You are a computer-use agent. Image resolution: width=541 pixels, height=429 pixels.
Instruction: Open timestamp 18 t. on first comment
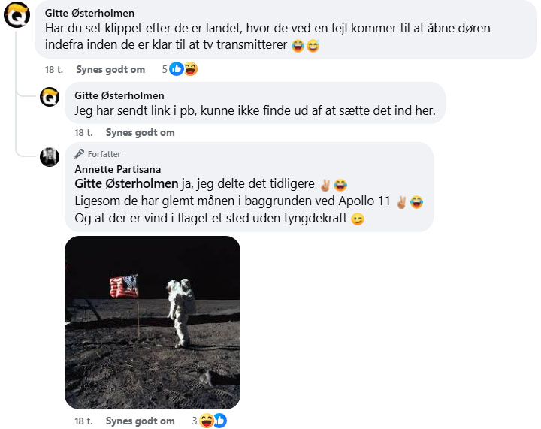[x=54, y=69]
